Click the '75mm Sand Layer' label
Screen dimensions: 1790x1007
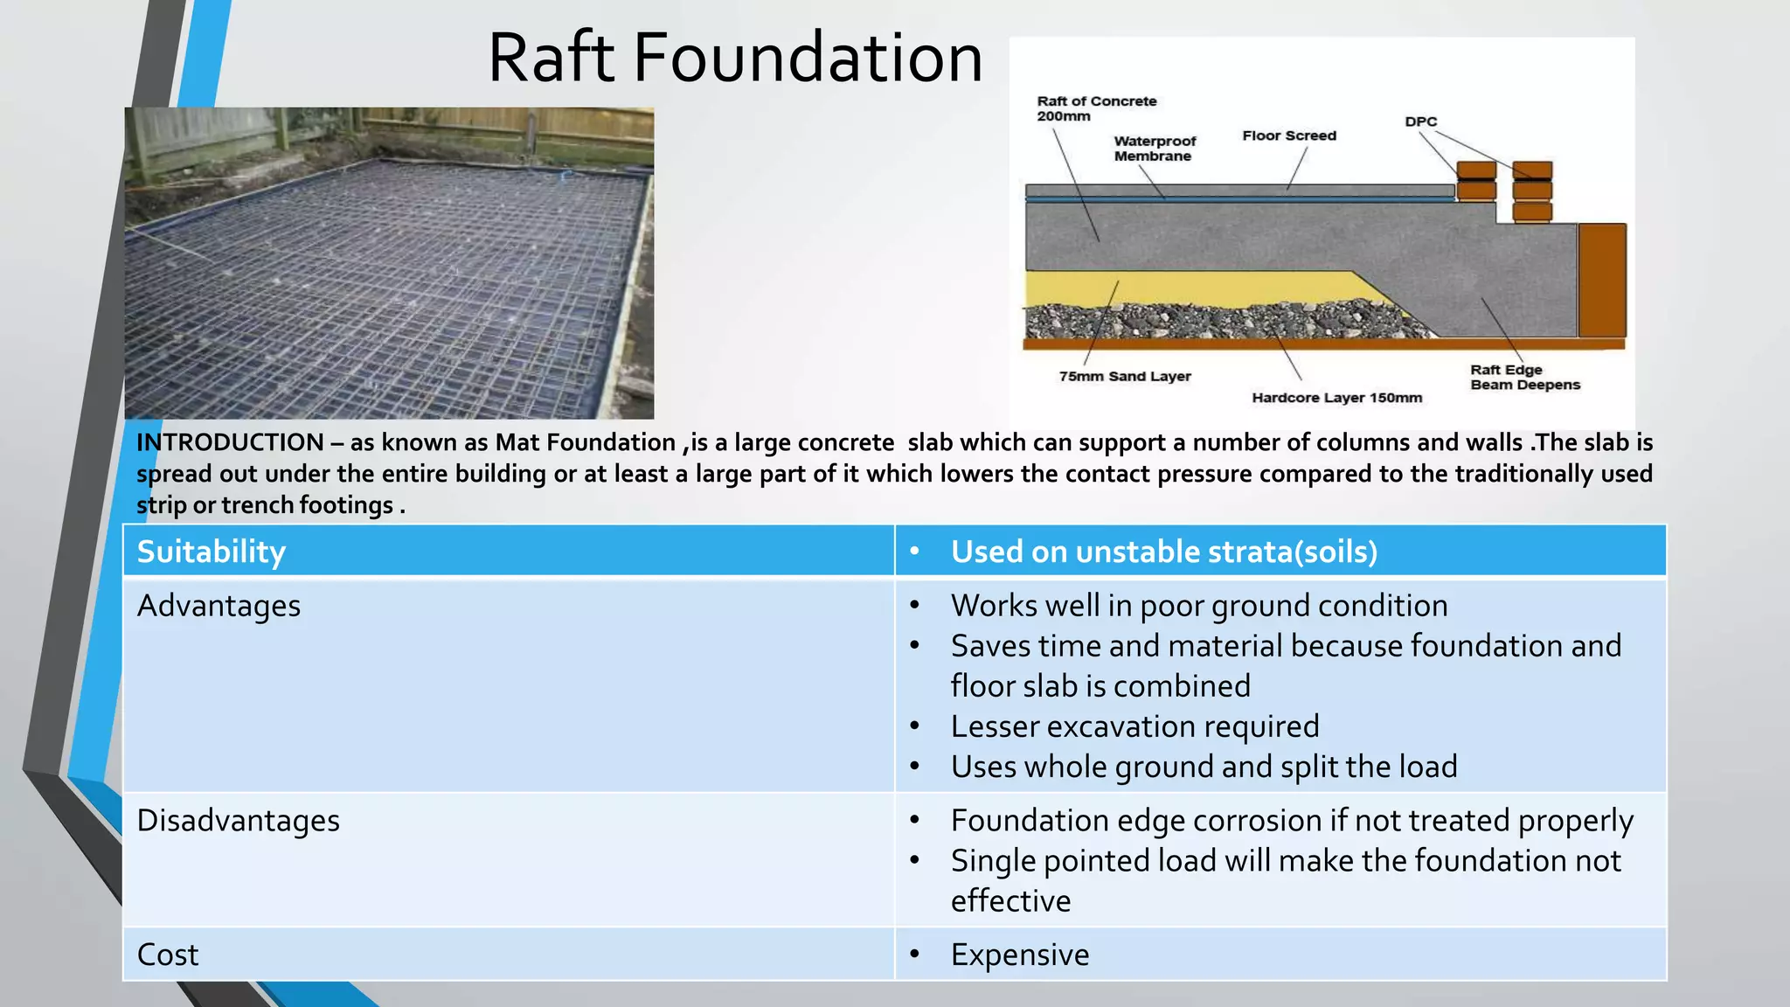1124,377
